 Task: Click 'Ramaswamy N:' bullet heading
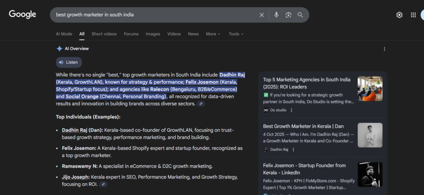[80, 166]
